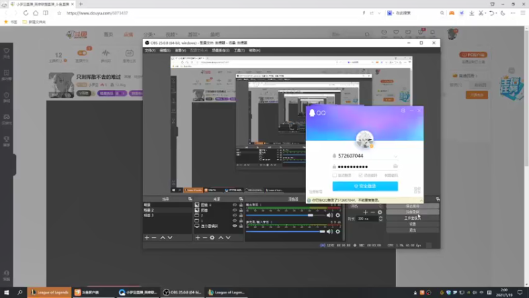
Task: Open the 编辑(E) menu in OBS
Action: click(x=165, y=50)
